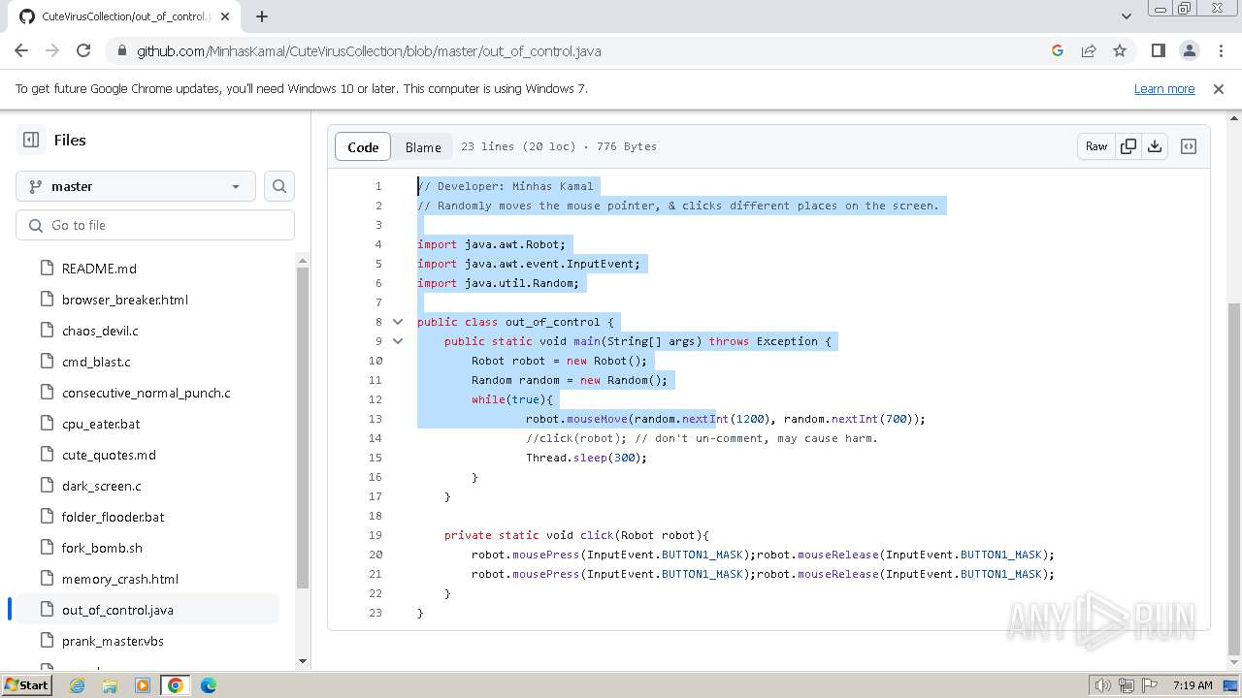
Task: Open Chrome profile avatar
Action: [1190, 50]
